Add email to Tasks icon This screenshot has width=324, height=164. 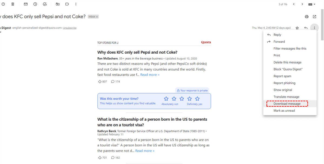pos(45,4)
